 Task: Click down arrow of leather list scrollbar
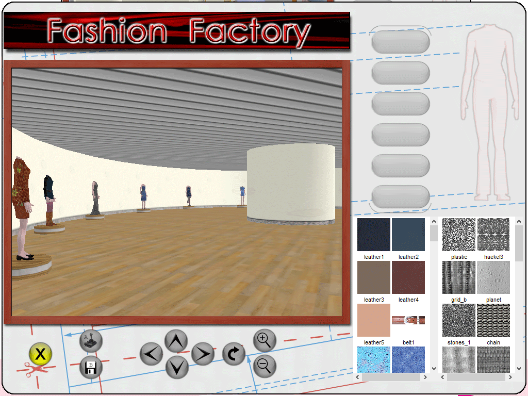[434, 369]
